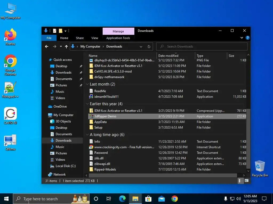Click in the Search Downloads field

coord(202,46)
